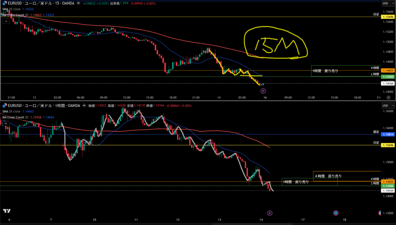Collapse the indicator legend in the 15-minute chart
This screenshot has height=225, width=396.
click(6, 21)
